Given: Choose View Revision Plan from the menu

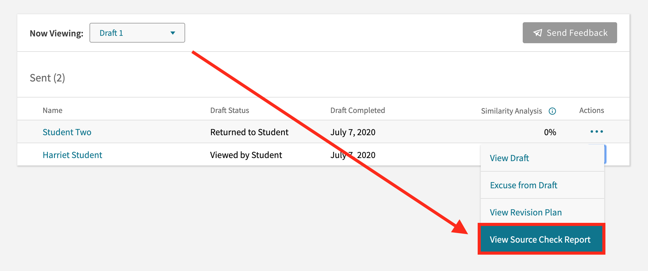Looking at the screenshot, I should pyautogui.click(x=526, y=212).
